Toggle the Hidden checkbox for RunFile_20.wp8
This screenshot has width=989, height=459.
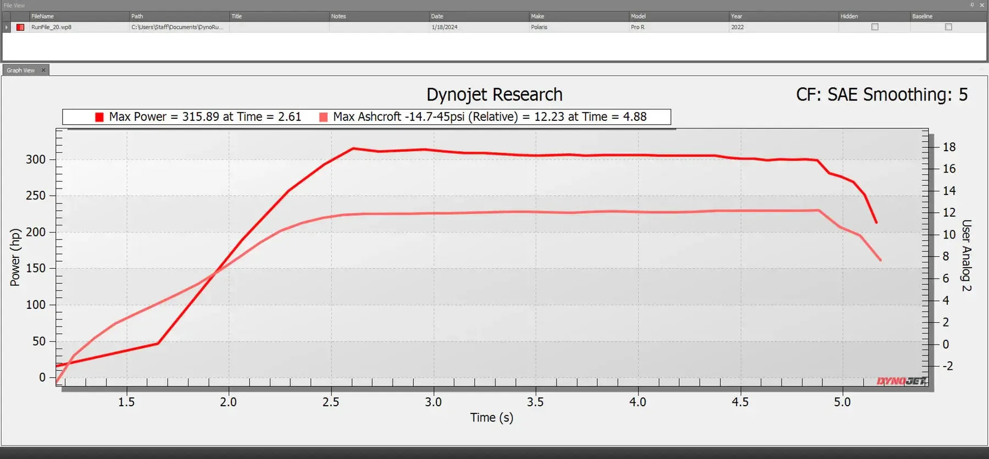pos(875,27)
